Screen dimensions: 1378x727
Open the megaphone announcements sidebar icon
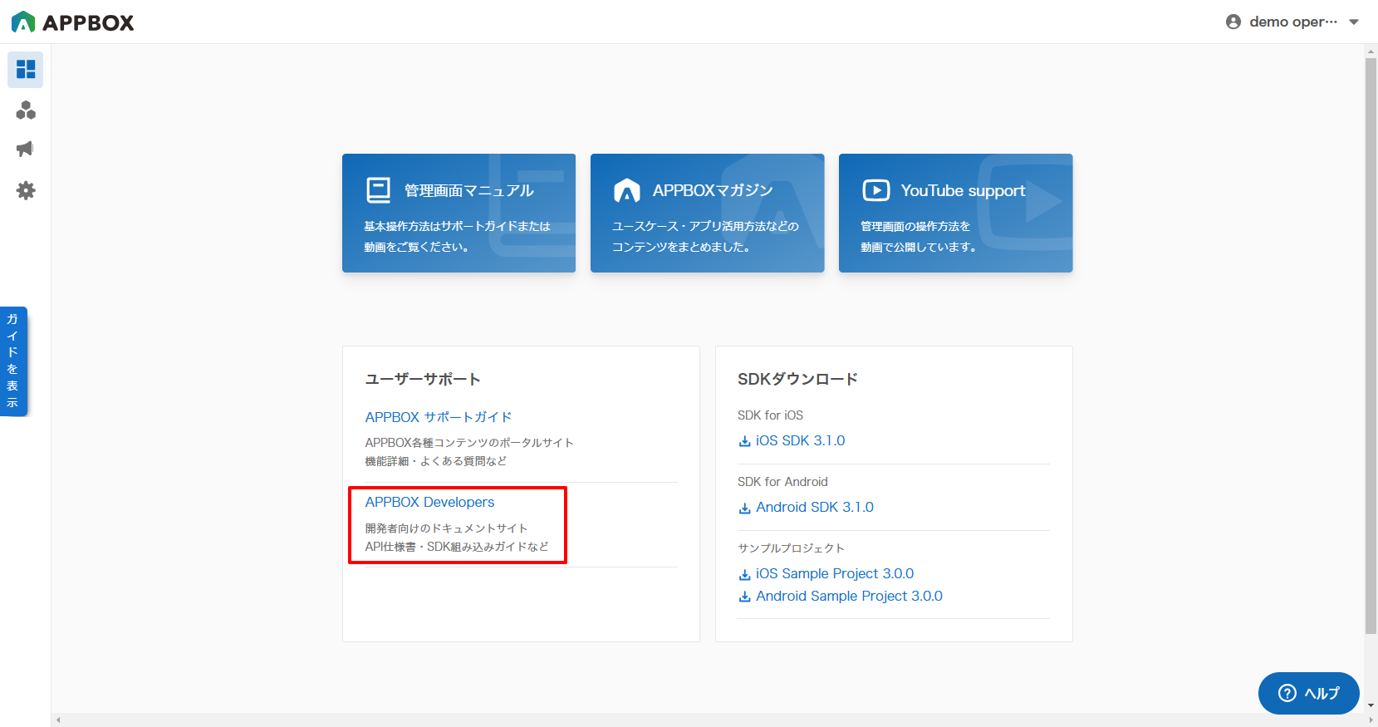pos(25,150)
